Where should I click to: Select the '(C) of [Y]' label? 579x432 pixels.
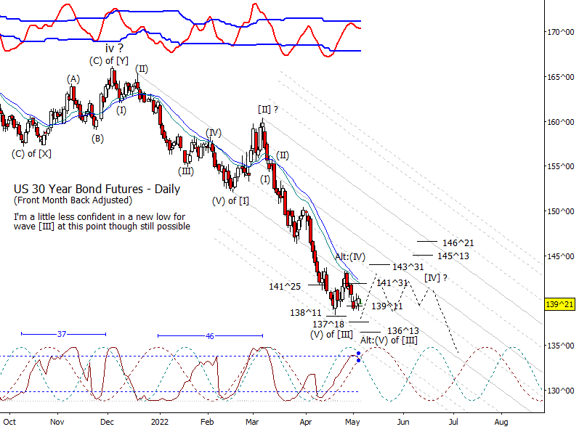109,60
